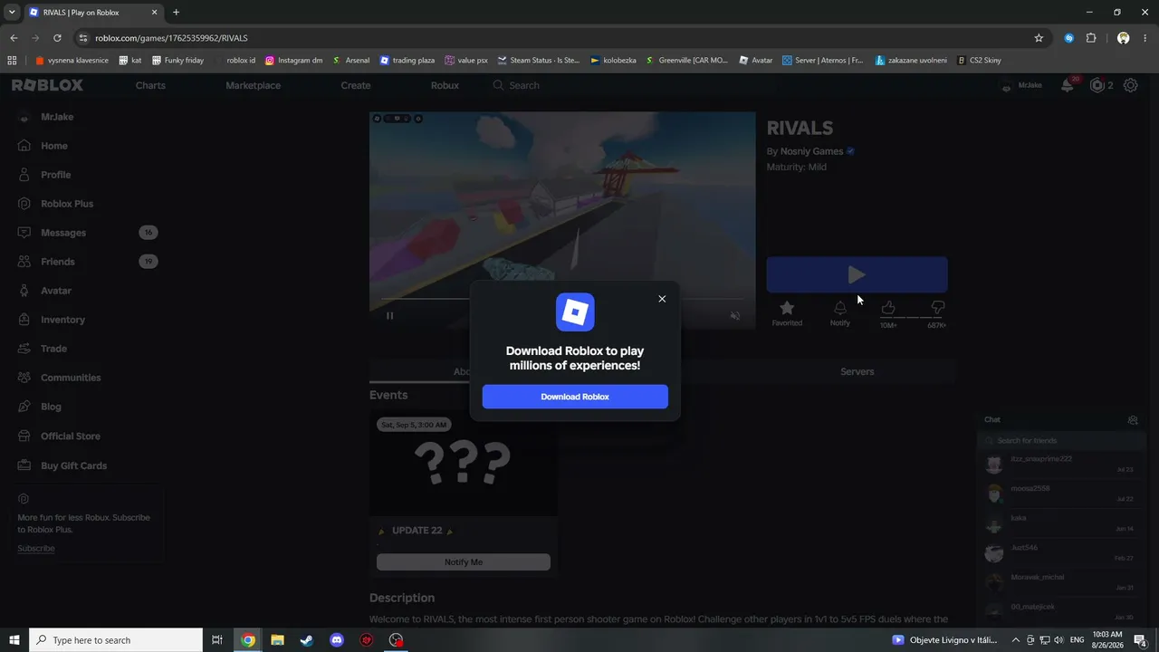The width and height of the screenshot is (1159, 652).
Task: Open the Charts menu item
Action: pos(150,85)
